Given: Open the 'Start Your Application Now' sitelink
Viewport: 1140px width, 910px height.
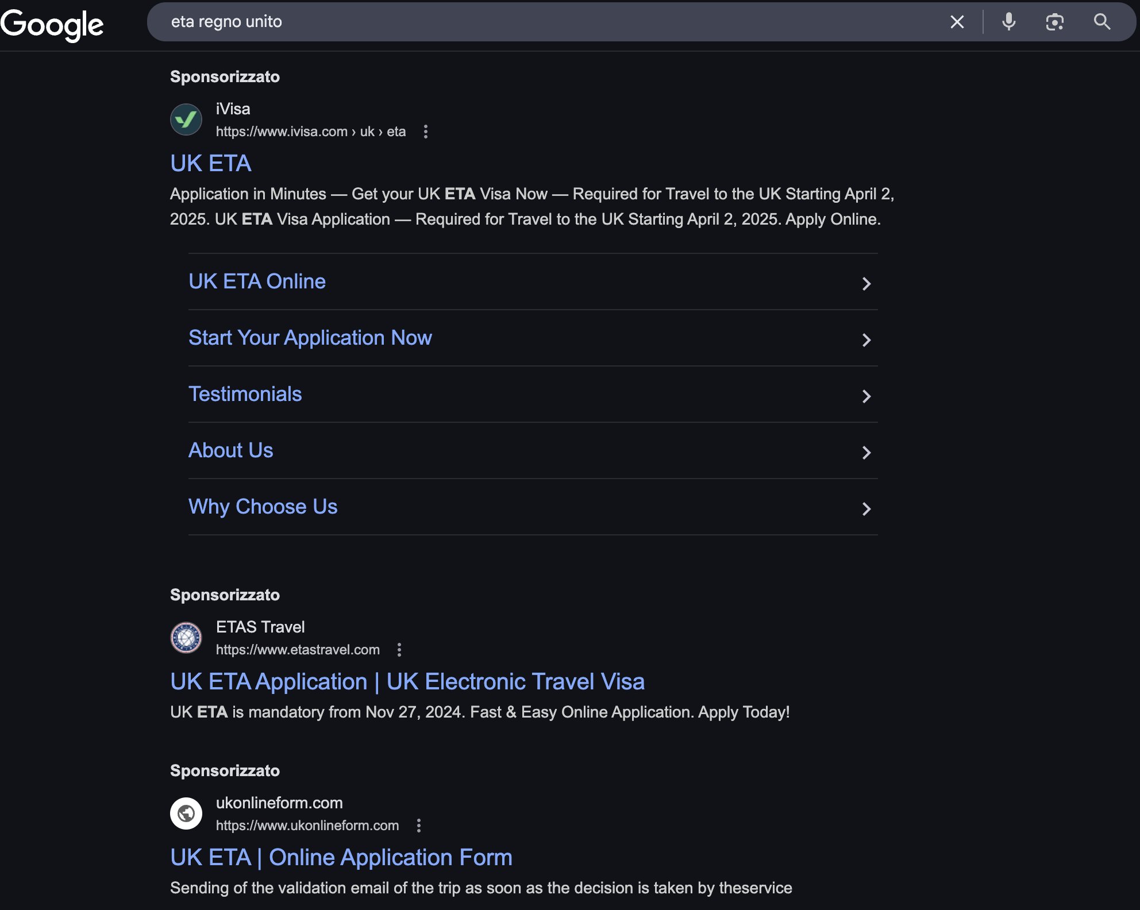Looking at the screenshot, I should coord(310,338).
